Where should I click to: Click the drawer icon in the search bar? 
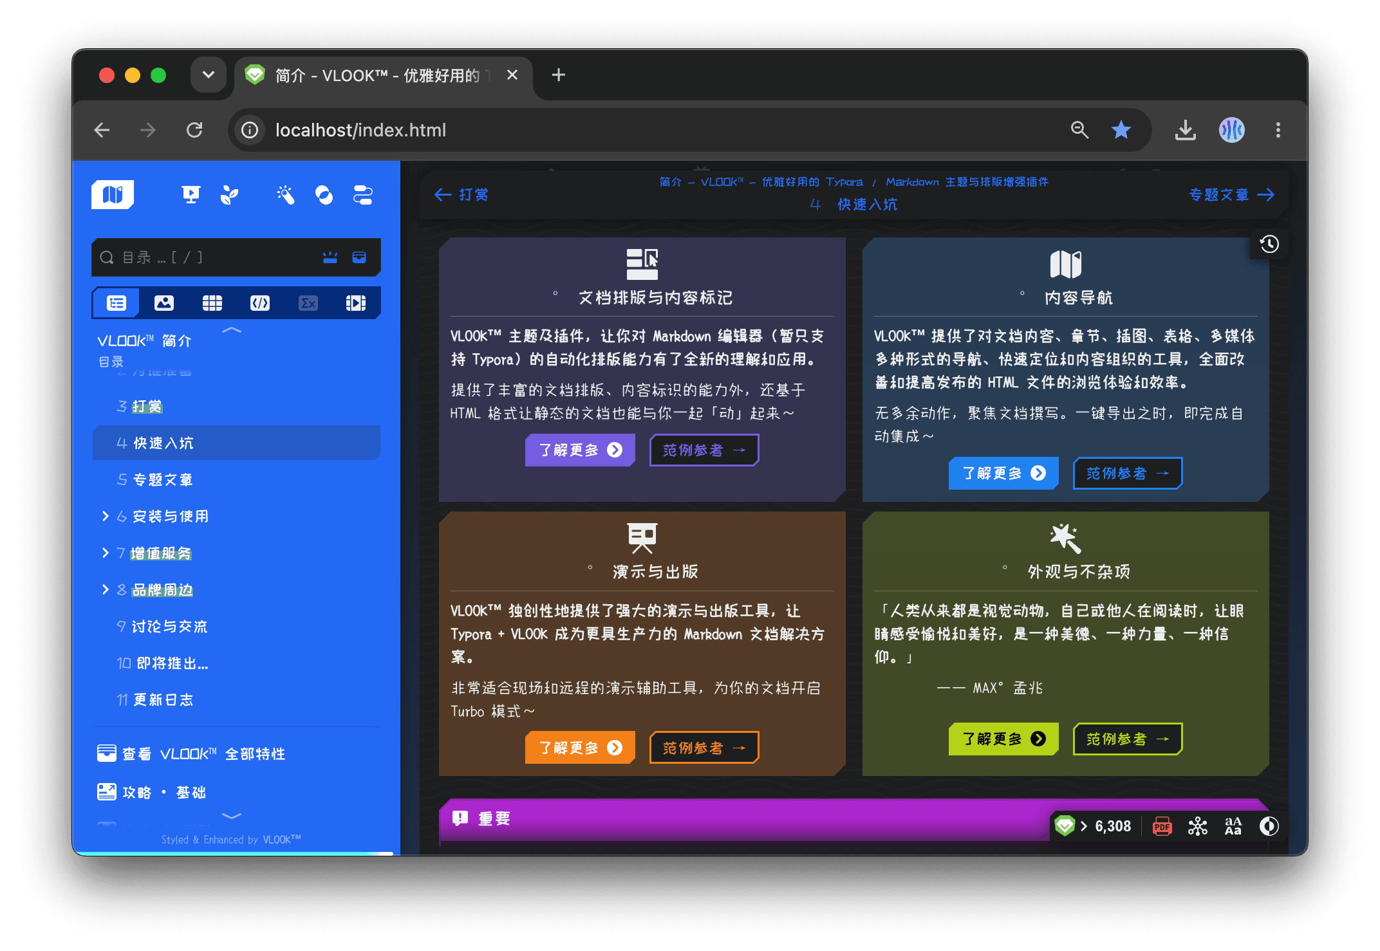click(x=359, y=257)
